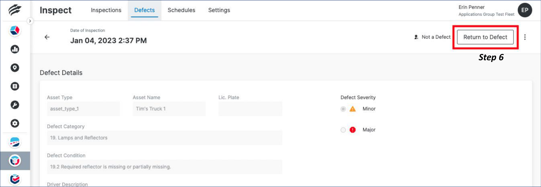Open the bar chart reports icon
The width and height of the screenshot is (541, 187).
point(15,49)
